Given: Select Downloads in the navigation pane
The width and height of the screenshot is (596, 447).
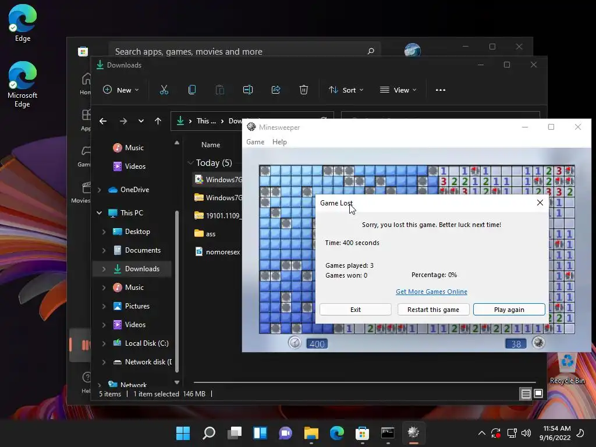Looking at the screenshot, I should 132,269.
